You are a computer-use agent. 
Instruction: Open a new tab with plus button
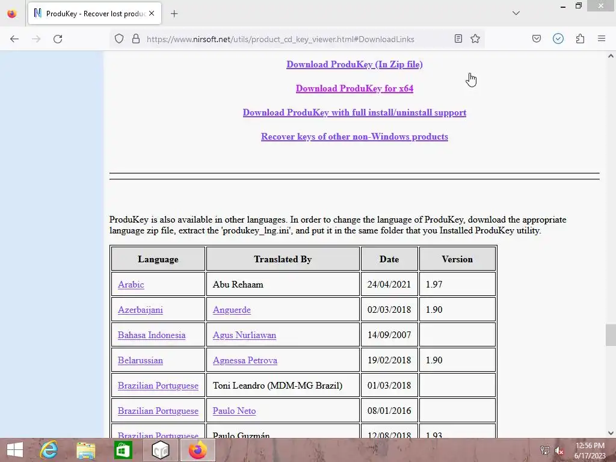pyautogui.click(x=174, y=14)
